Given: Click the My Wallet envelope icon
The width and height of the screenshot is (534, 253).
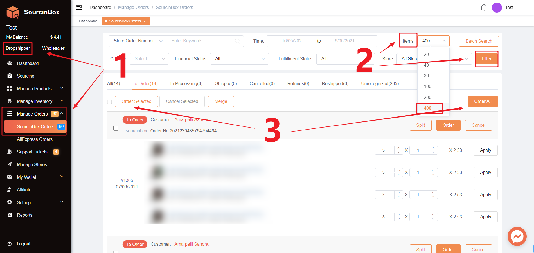Looking at the screenshot, I should [10, 177].
